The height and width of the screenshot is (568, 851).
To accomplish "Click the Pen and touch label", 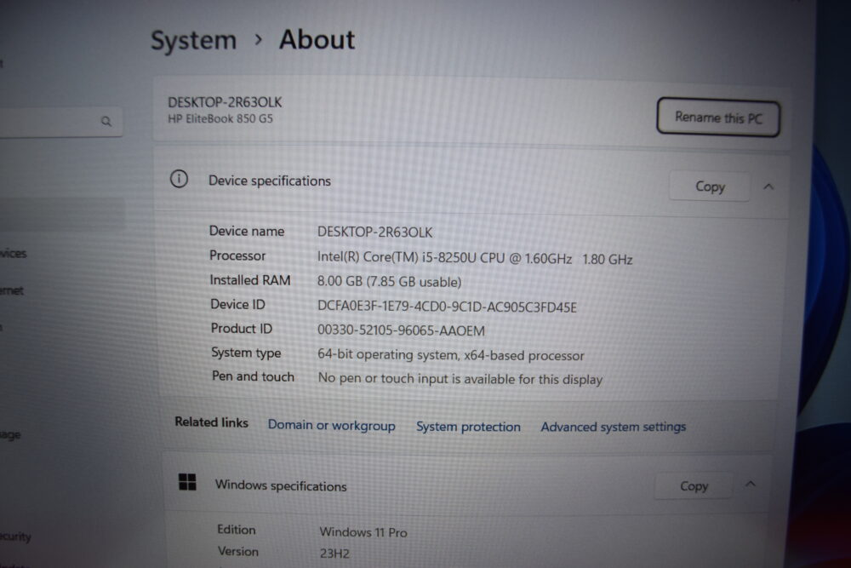I will pos(253,376).
